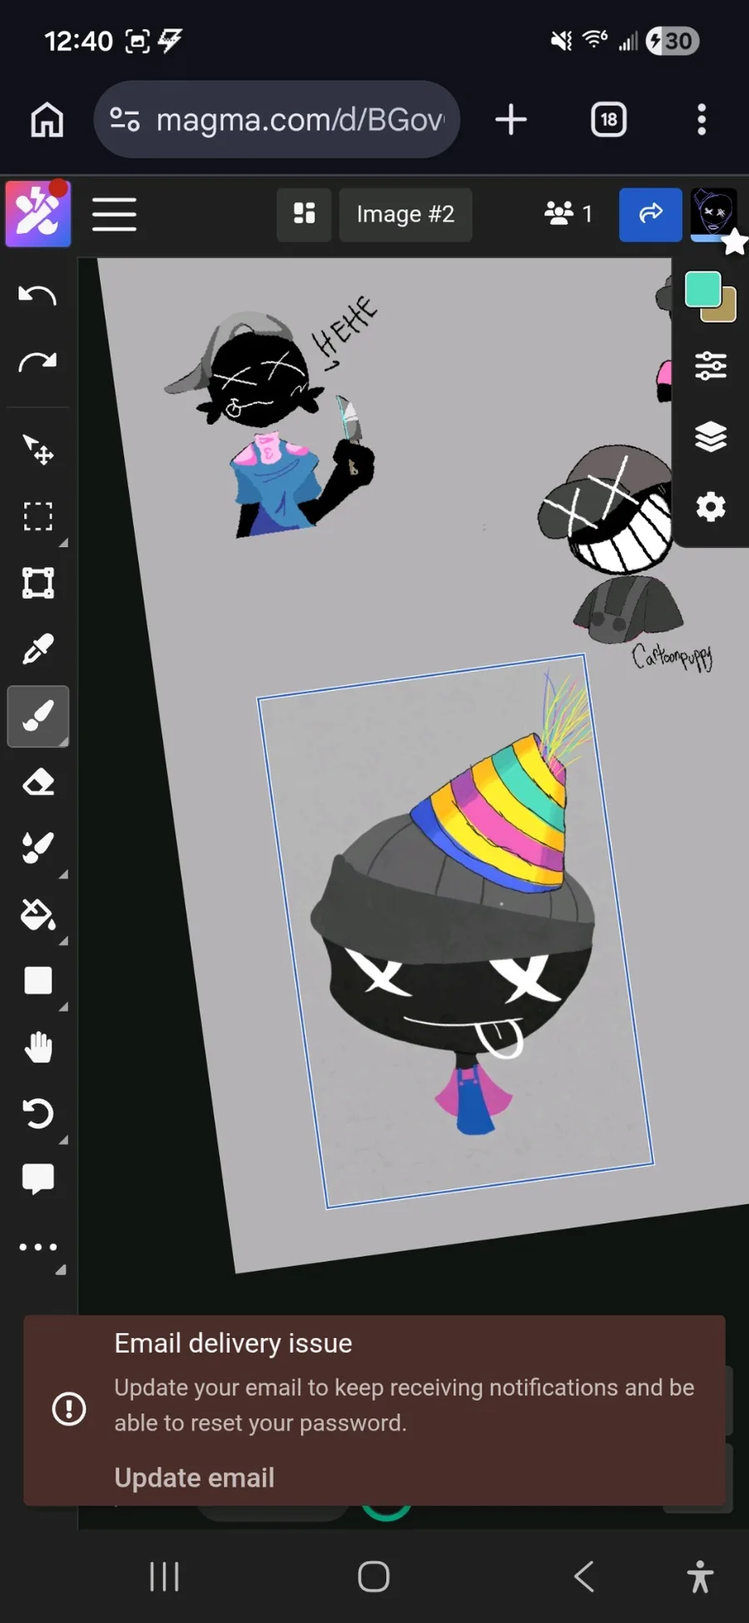Select the Rotate view tool
The image size is (749, 1623).
coord(37,1113)
